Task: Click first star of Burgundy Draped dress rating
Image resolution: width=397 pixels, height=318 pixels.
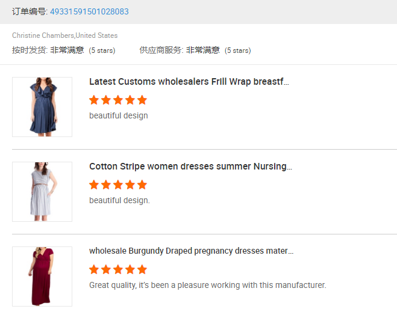Action: 94,269
